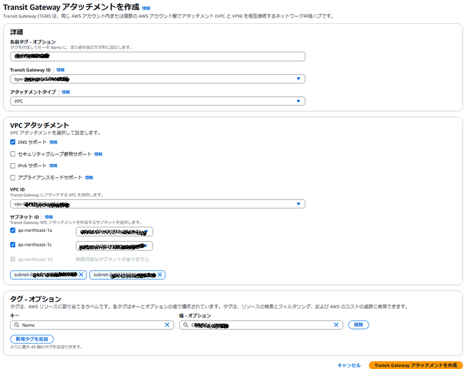Clear the tag key Name field
The height and width of the screenshot is (369, 467).
(x=167, y=325)
